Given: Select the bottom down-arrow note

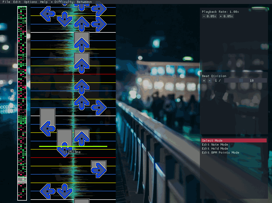Looking at the screenshot, I should click(64, 191).
